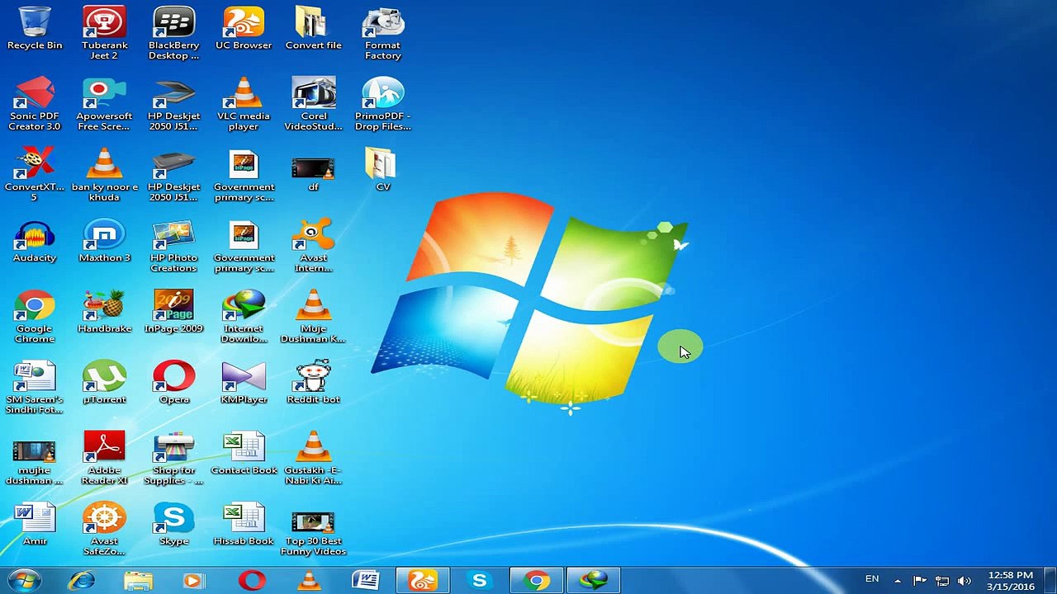Open the network status tray icon
Viewport: 1057px width, 594px height.
click(942, 581)
